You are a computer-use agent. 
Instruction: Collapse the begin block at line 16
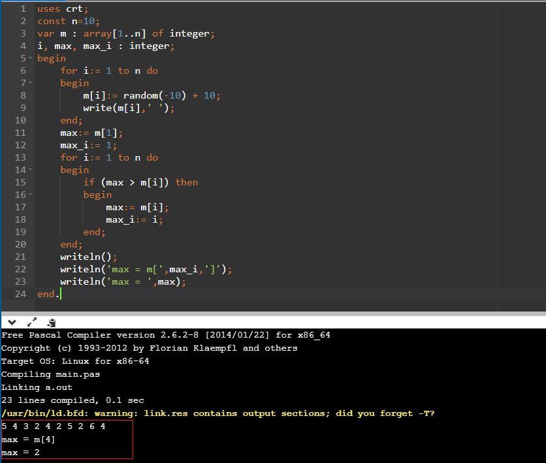point(30,195)
